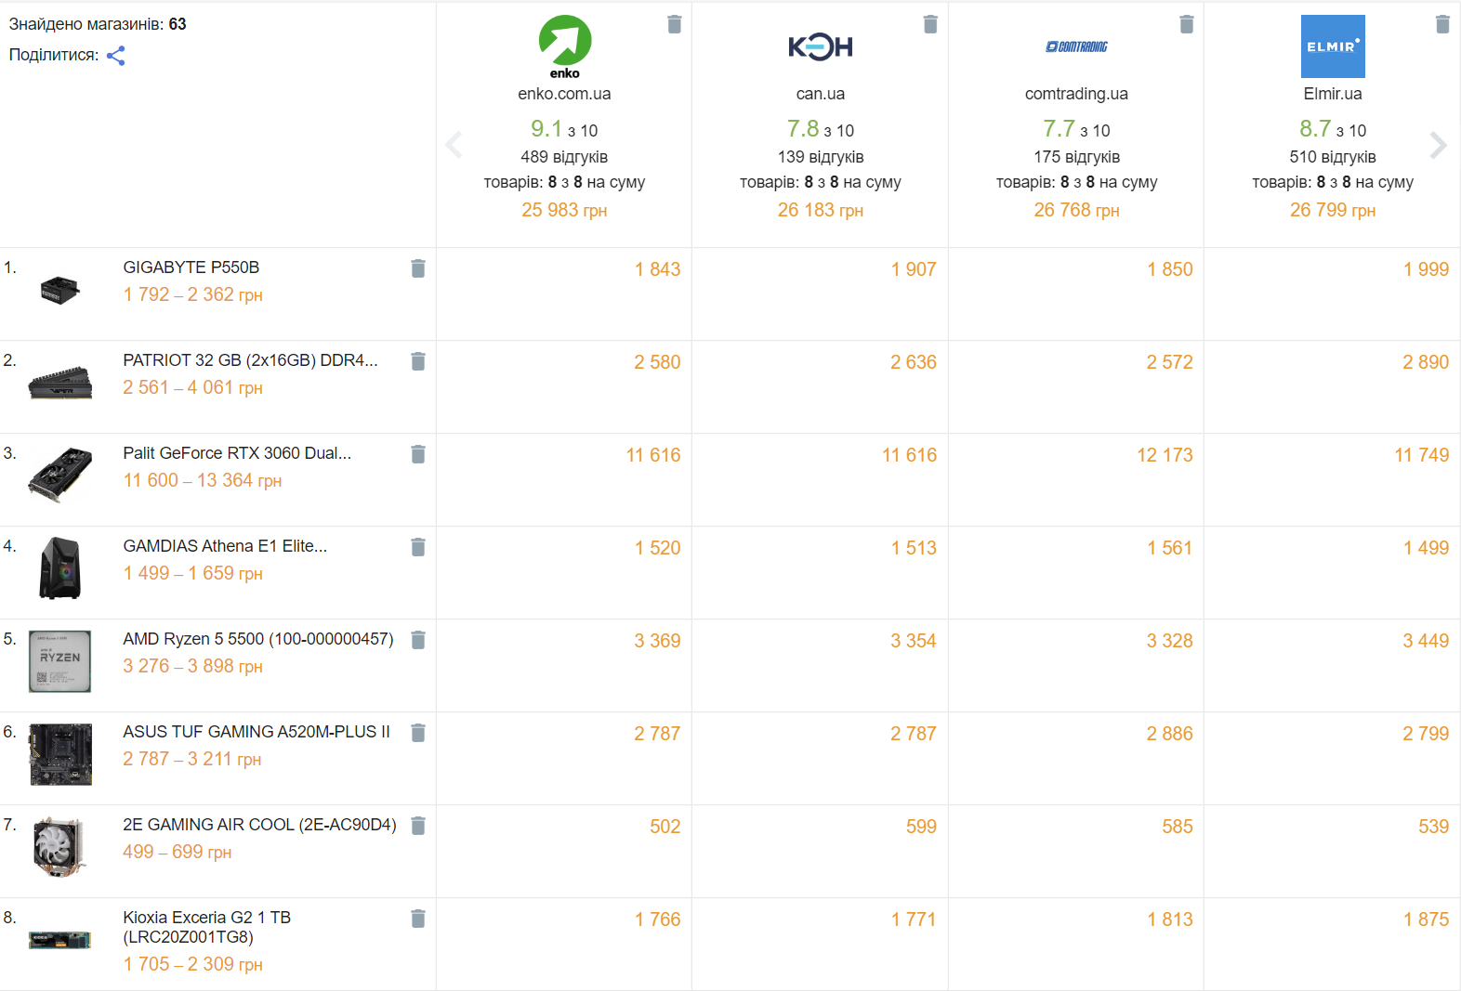Viewport: 1461px width, 991px height.
Task: Remove Palit GeForce RTX 3060 item
Action: (x=418, y=454)
